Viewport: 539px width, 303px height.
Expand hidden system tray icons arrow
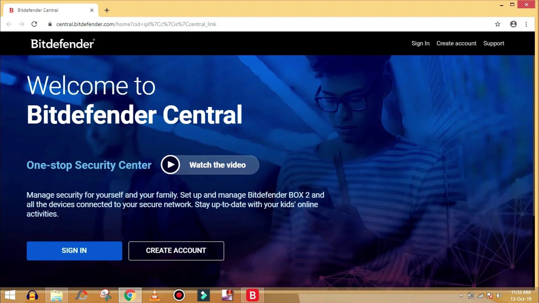click(461, 296)
